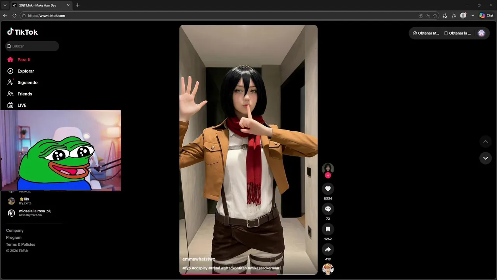Viewport: 497px width, 280px height.
Task: Expand the Terms & Policies section
Action: click(21, 245)
